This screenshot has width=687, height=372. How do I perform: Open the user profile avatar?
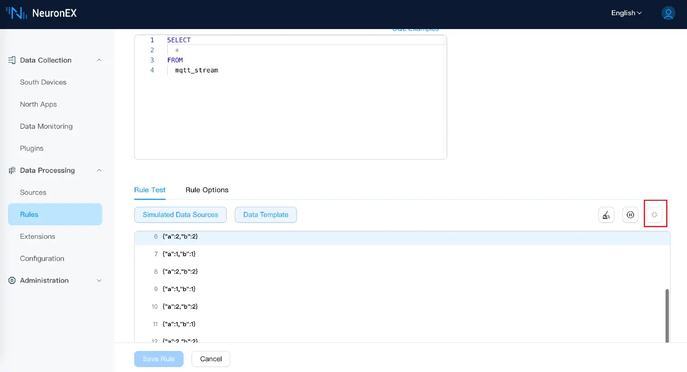click(x=668, y=13)
